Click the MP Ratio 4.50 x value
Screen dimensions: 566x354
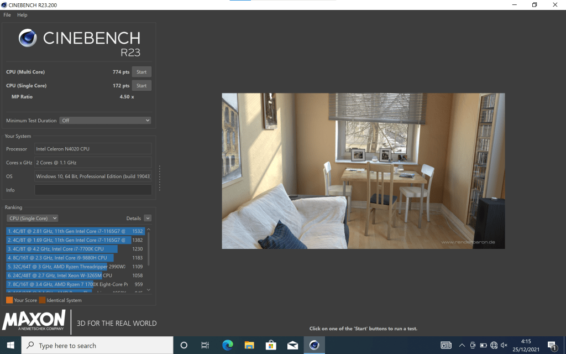coord(127,97)
